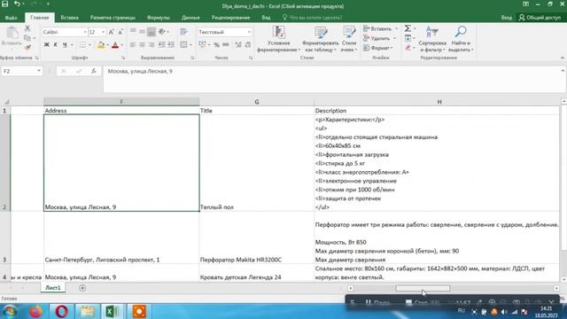
Task: Collapse the ribbon with the chevron
Action: (563, 58)
